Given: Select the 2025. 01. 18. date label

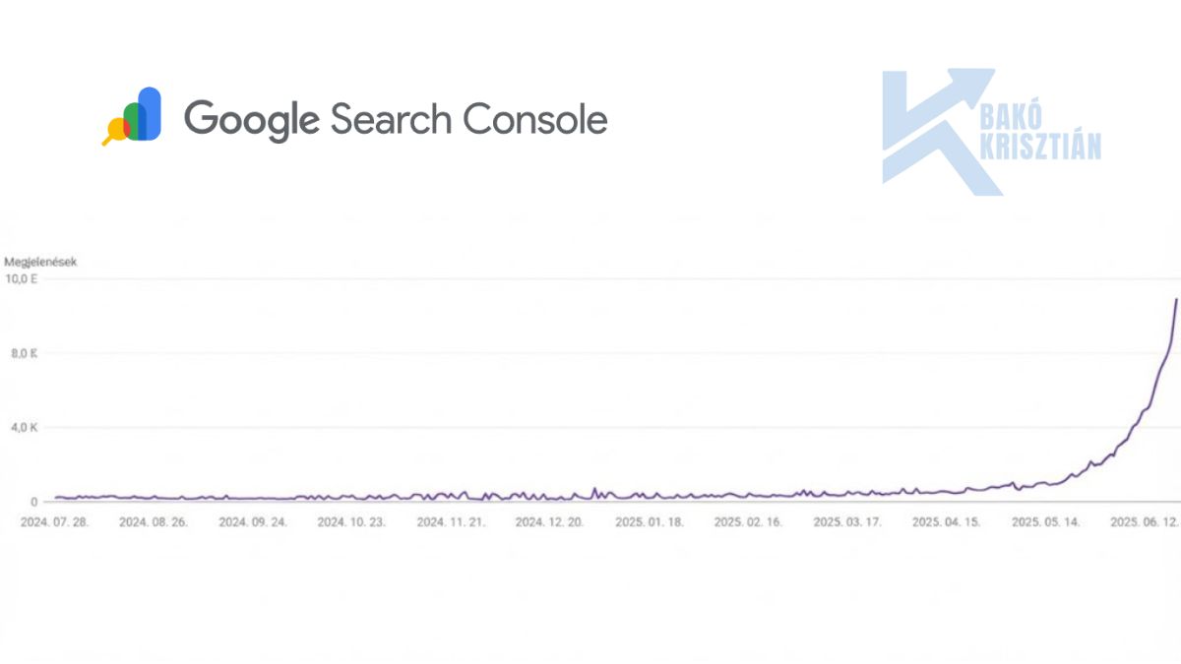Looking at the screenshot, I should pos(650,522).
